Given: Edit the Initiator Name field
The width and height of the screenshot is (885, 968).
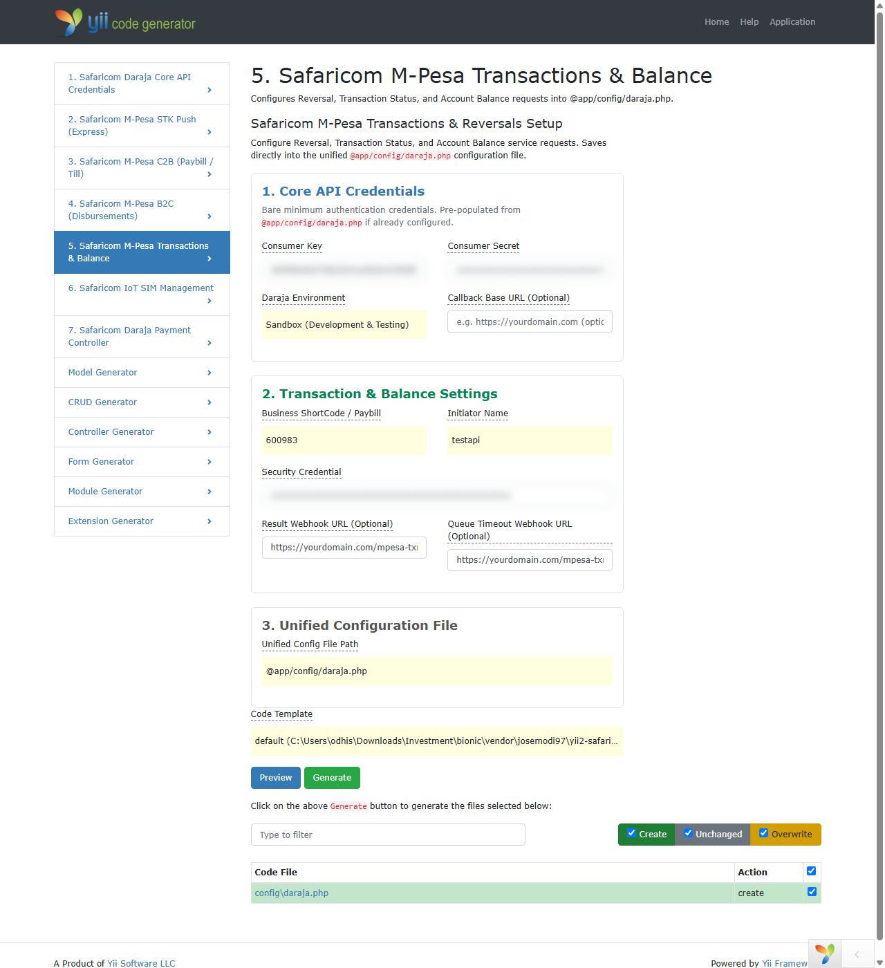Looking at the screenshot, I should [x=530, y=440].
